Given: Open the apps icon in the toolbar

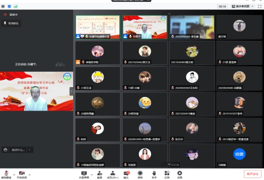Looking at the screenshot, I should (x=167, y=175).
